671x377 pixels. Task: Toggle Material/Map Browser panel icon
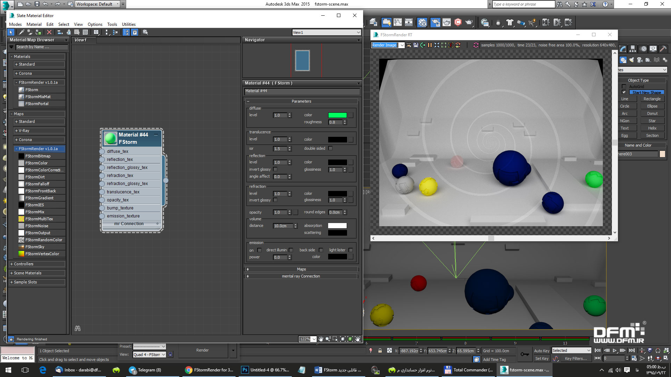[126, 32]
